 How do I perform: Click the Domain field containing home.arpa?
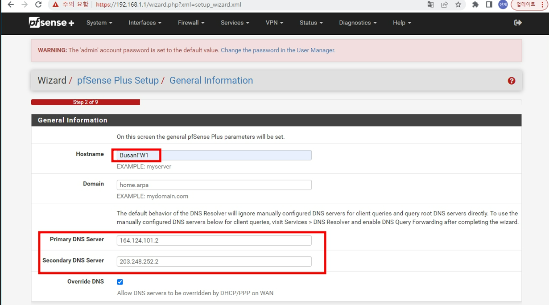point(214,185)
